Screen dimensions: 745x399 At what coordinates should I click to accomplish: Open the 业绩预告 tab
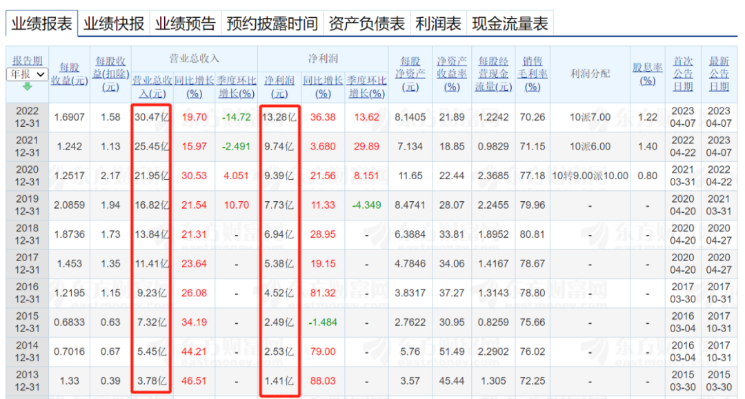pos(185,24)
